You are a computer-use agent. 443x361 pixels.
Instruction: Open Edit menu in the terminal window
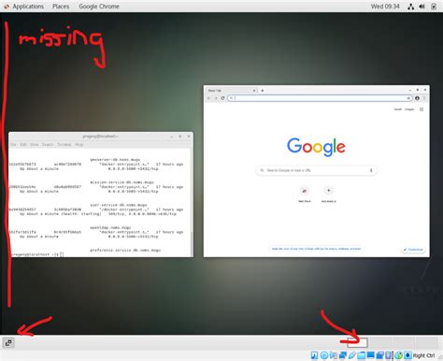point(23,144)
